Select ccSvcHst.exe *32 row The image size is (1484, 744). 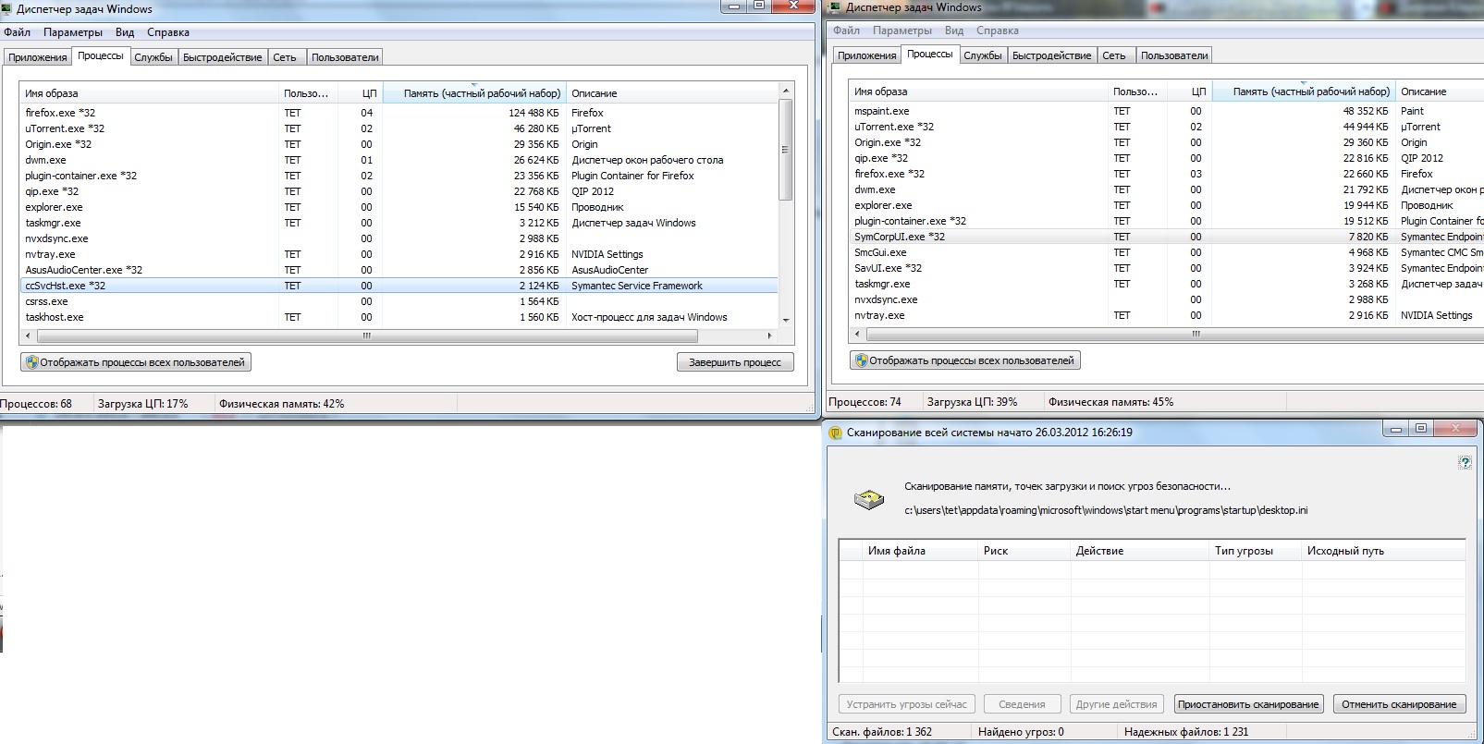coord(399,286)
